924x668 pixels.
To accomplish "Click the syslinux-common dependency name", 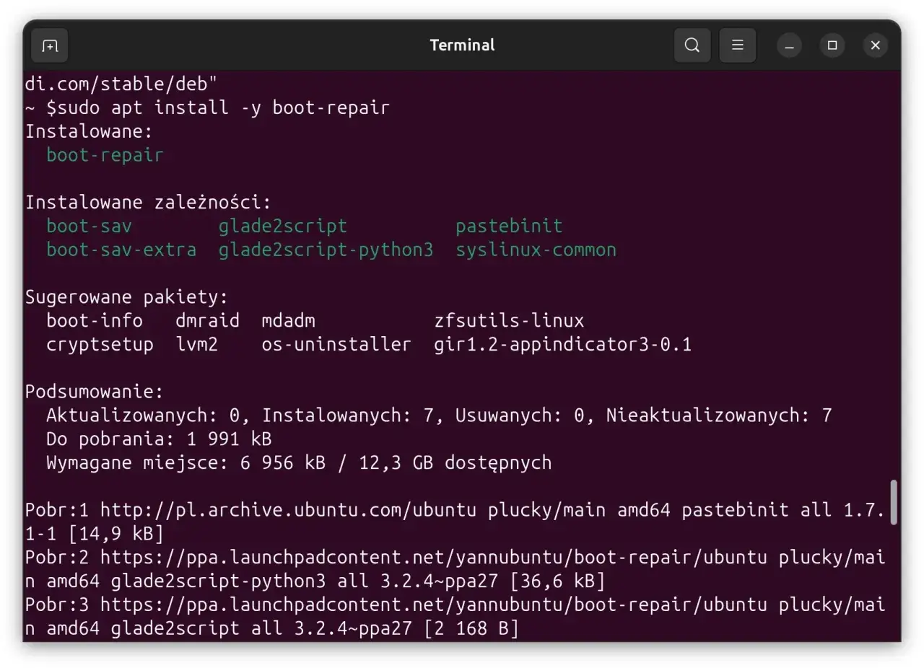I will (536, 250).
